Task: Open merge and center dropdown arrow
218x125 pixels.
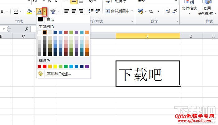Action: click(x=132, y=11)
